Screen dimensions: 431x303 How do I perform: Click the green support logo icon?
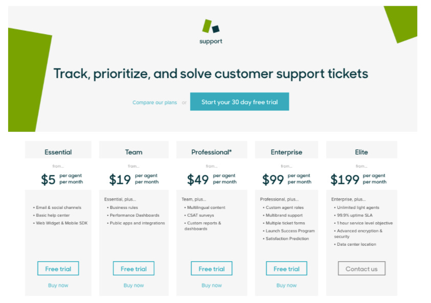211,26
